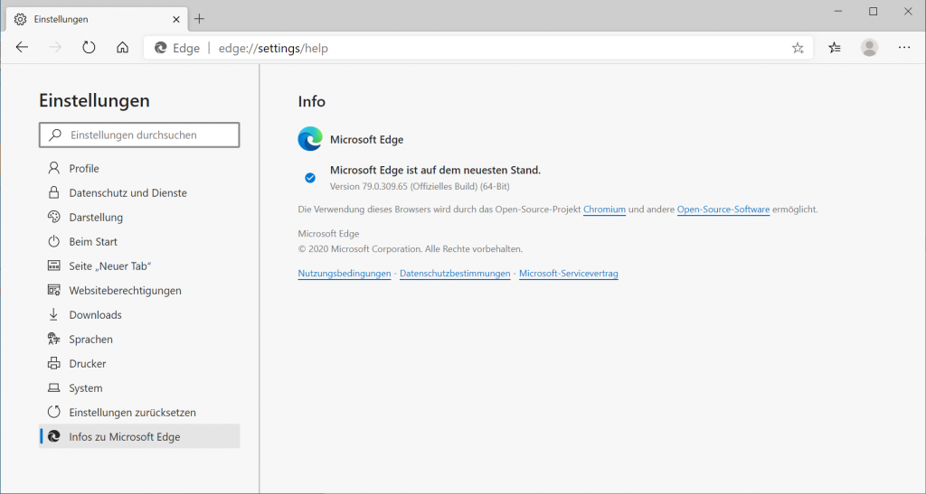
Task: Click the System laptop icon
Action: 53,388
